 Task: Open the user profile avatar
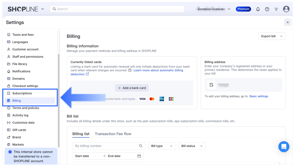tap(286, 9)
